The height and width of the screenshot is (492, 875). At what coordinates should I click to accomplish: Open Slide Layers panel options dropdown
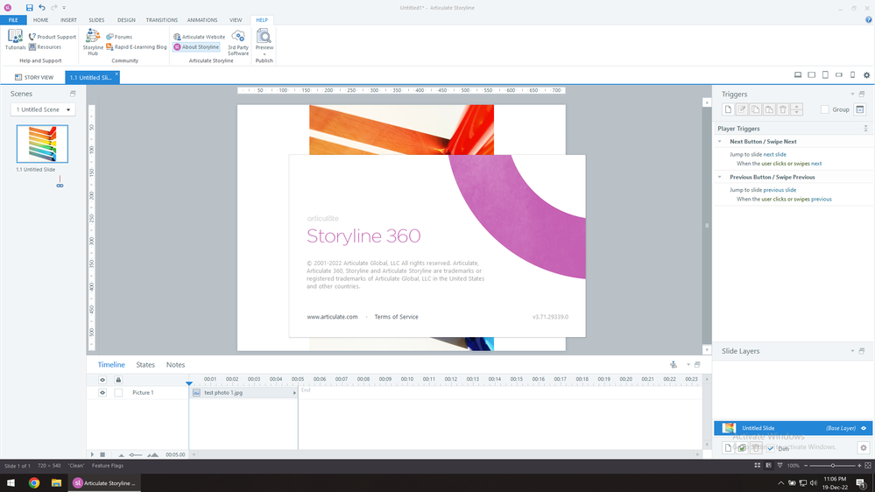click(x=852, y=351)
